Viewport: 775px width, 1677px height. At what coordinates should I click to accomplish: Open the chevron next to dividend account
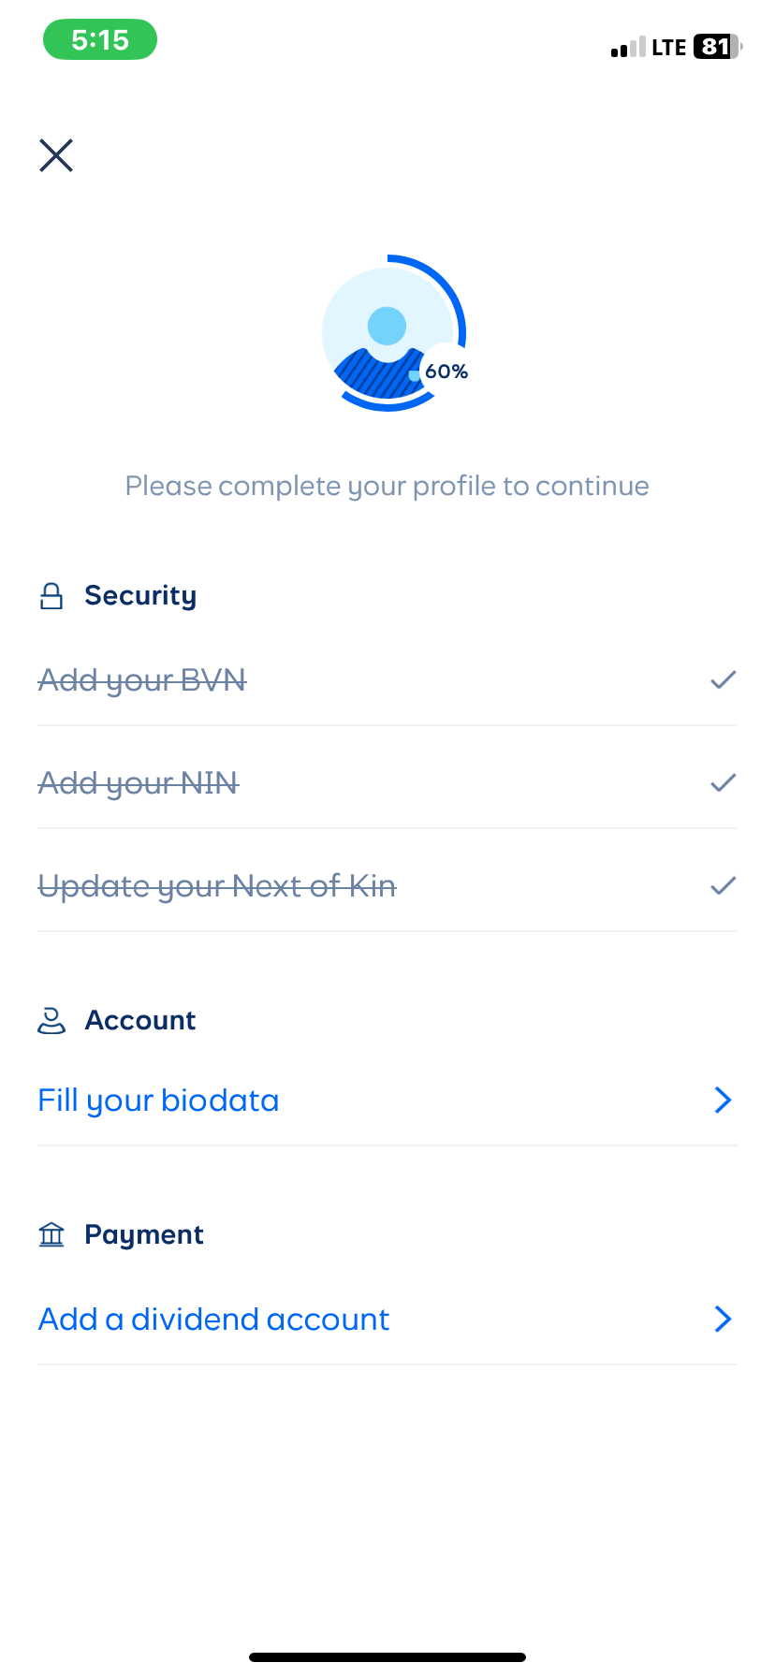click(723, 1320)
